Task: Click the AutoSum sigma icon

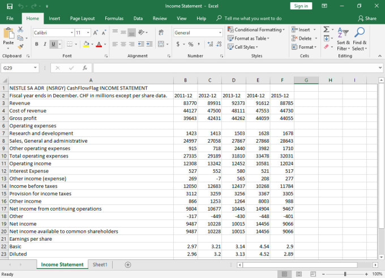Action: [x=326, y=29]
